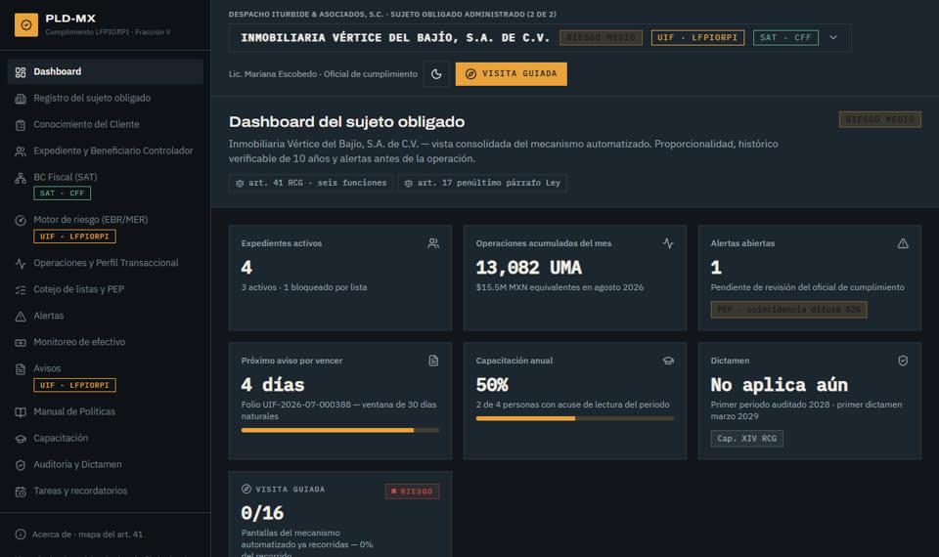Click the Capacitación anual 50% progress bar
The image size is (939, 557).
[575, 419]
